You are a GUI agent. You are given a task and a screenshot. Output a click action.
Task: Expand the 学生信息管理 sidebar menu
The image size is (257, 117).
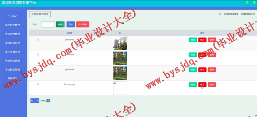point(14,25)
